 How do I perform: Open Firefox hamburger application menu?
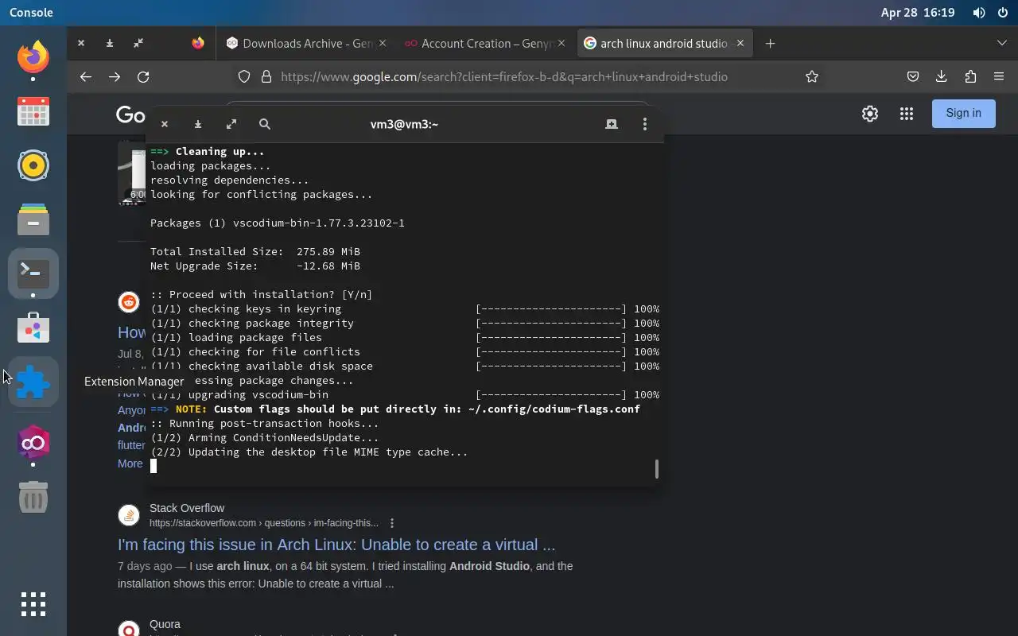999,77
